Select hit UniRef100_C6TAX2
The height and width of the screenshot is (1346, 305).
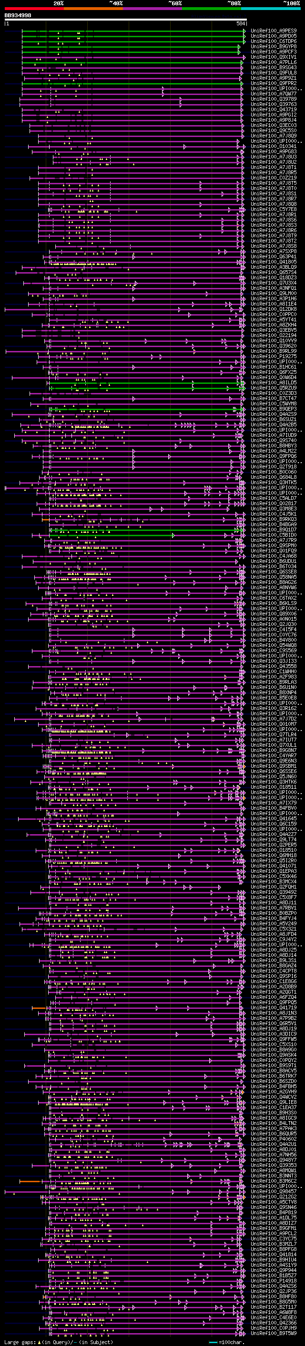(274, 598)
